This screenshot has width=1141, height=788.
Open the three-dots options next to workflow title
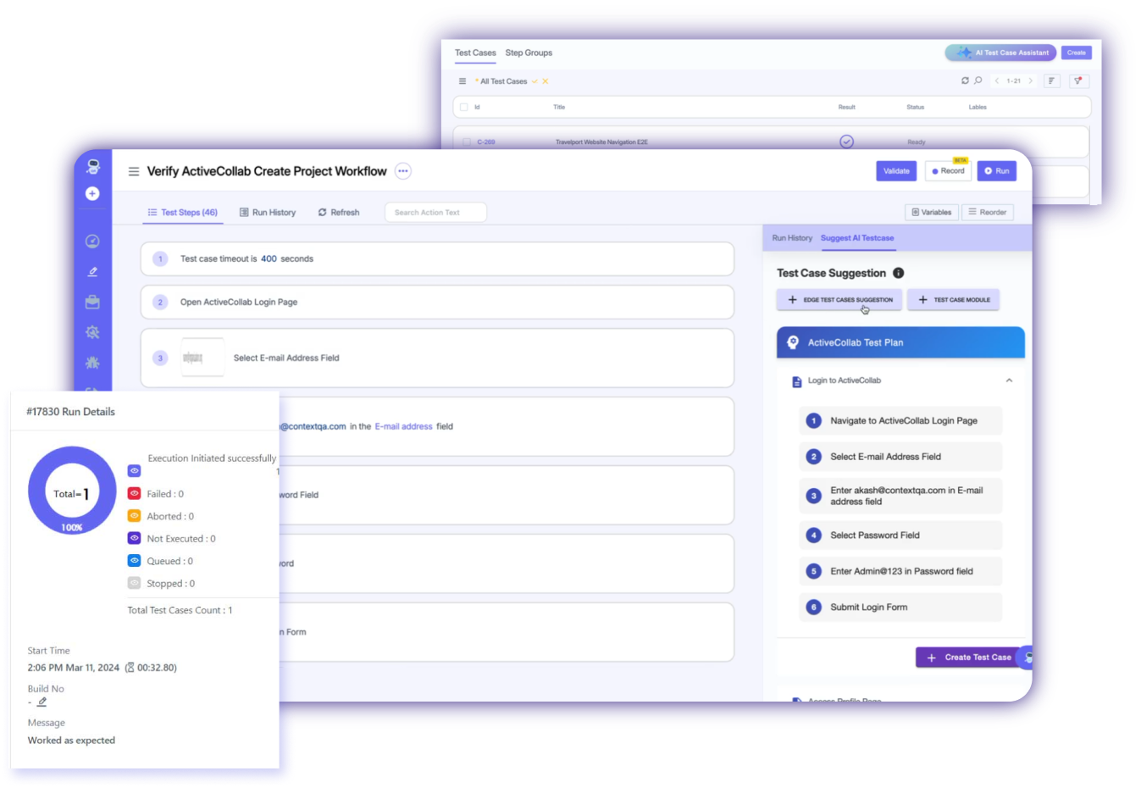click(403, 171)
